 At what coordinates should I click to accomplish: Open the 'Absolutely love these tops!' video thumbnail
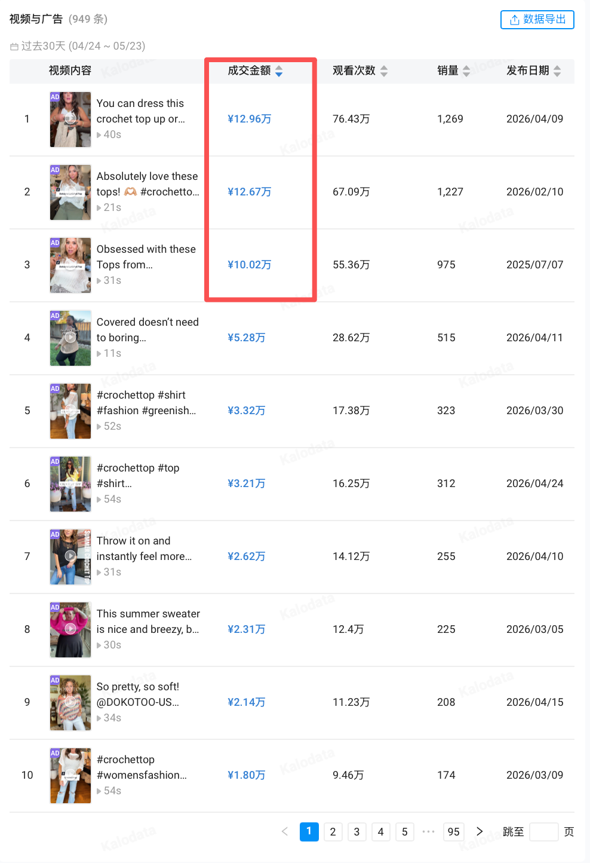click(70, 192)
